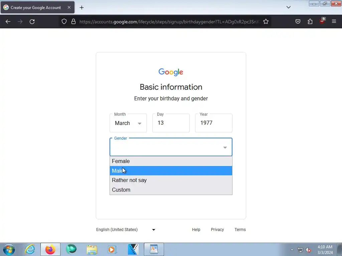Viewport: 342px width, 256px height.
Task: Open tracking protection shield info
Action: (64, 22)
